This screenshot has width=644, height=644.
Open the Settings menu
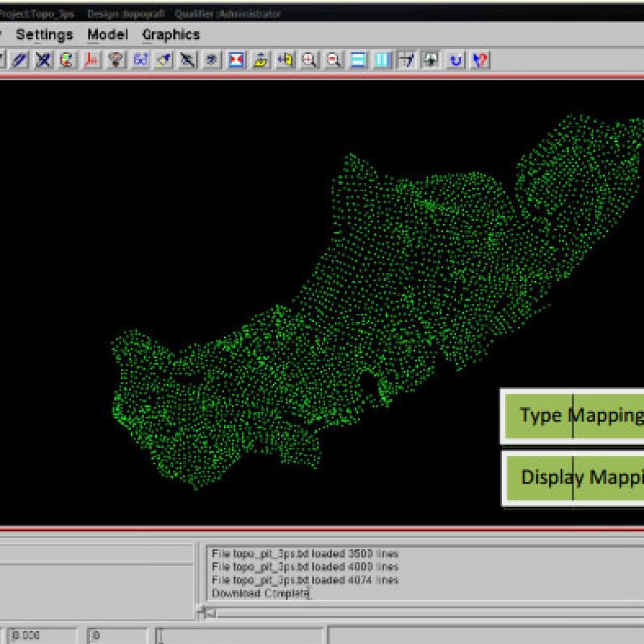44,35
